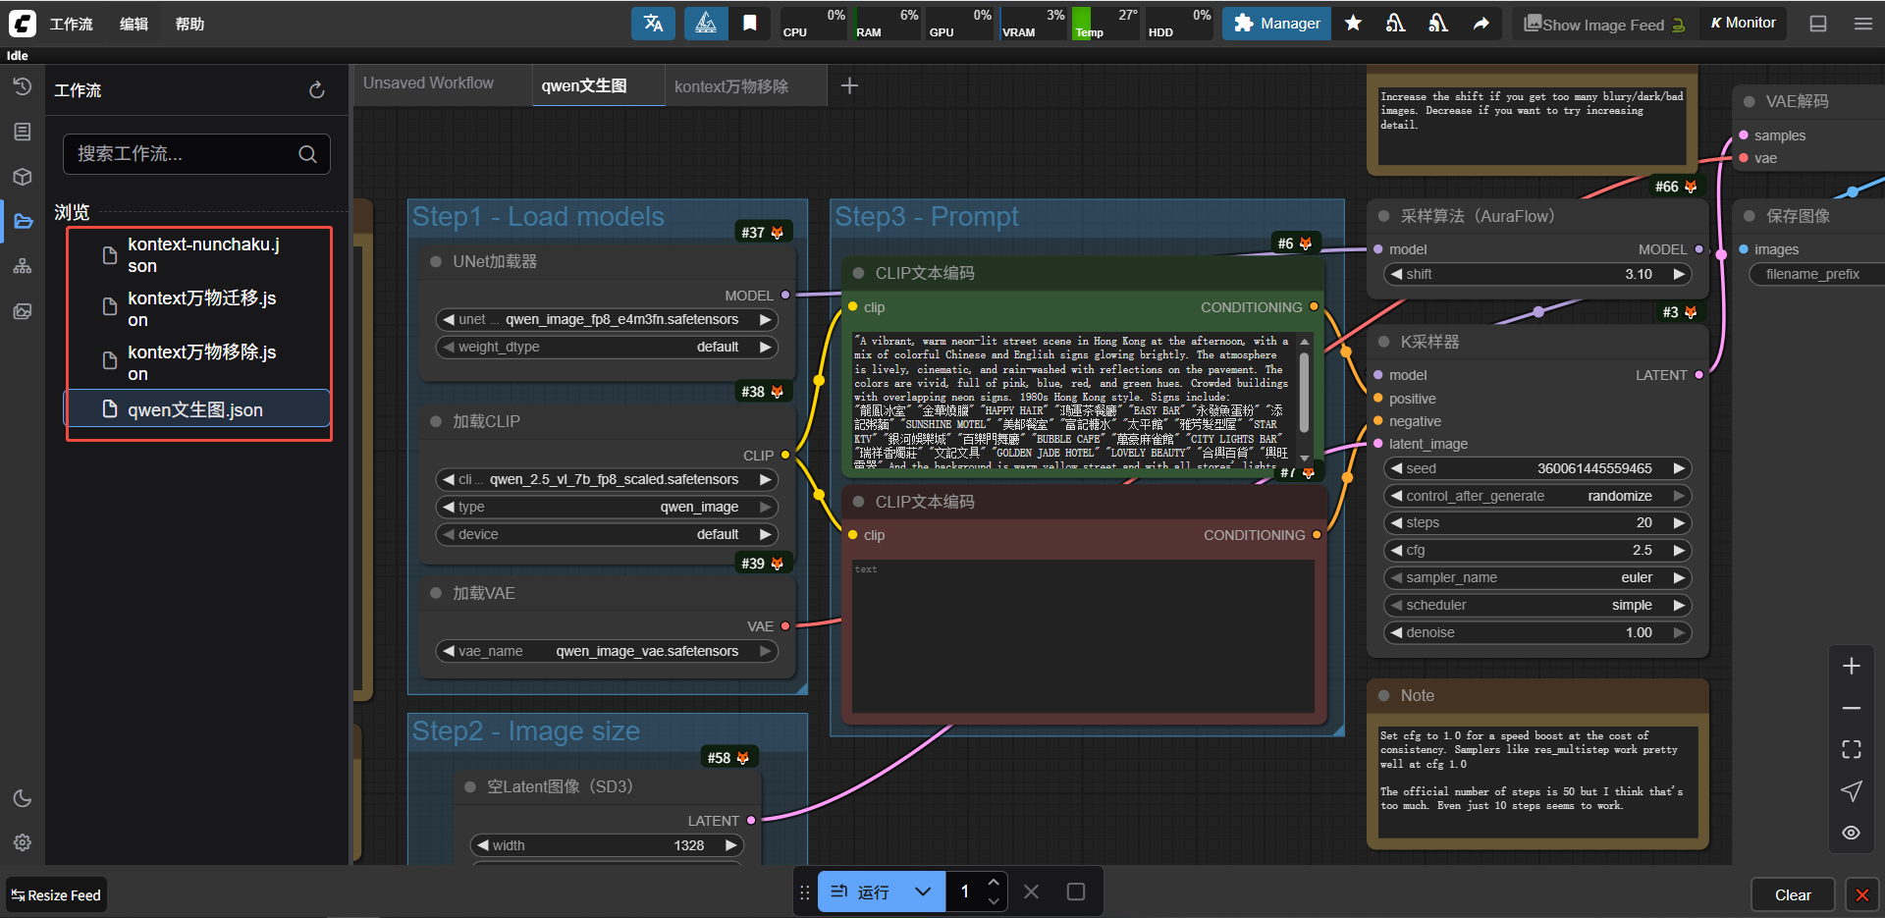The image size is (1885, 918).
Task: Click the square stop icon near run button
Action: pos(1076,891)
